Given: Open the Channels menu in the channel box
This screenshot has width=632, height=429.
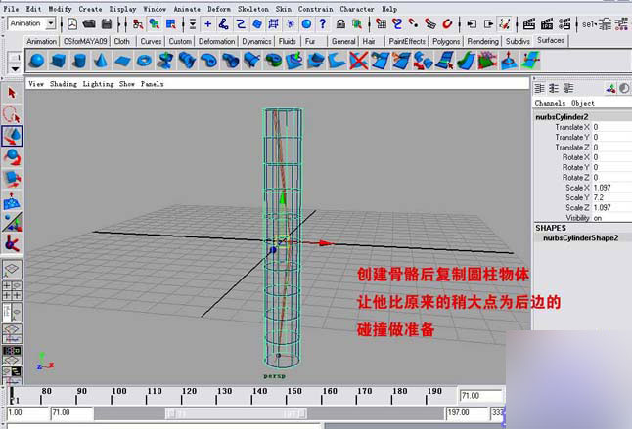Looking at the screenshot, I should (x=550, y=103).
